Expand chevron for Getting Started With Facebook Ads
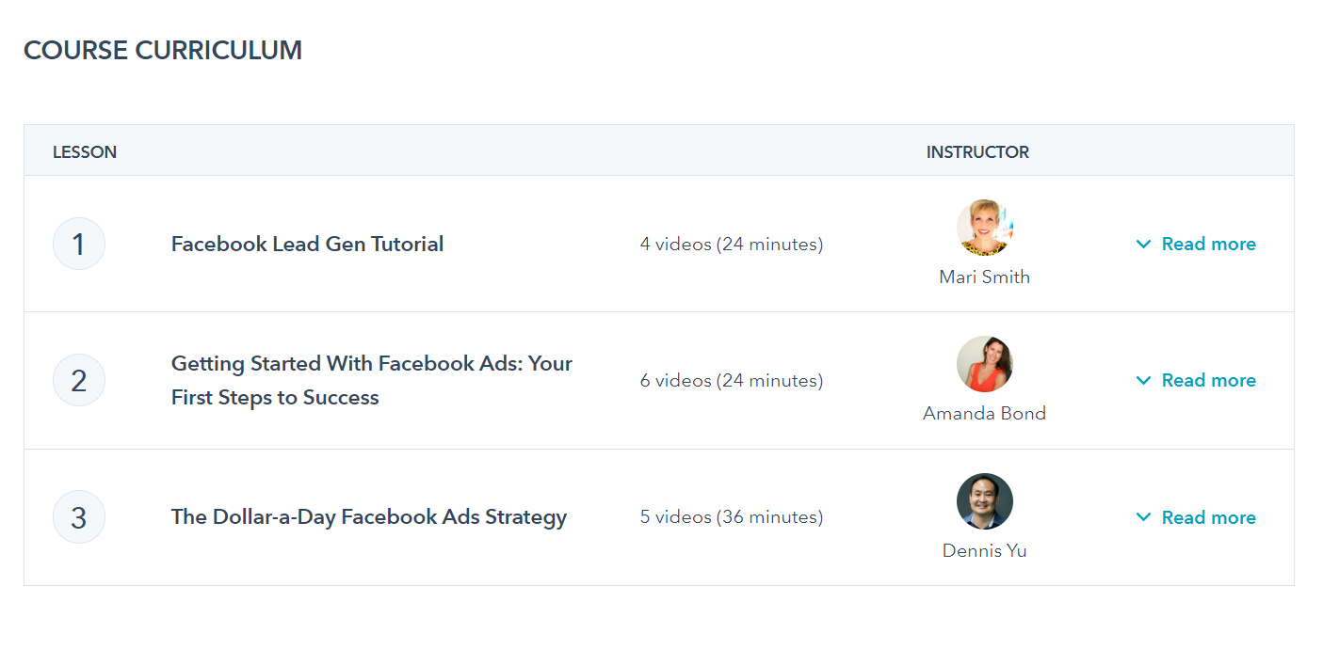 [1143, 381]
